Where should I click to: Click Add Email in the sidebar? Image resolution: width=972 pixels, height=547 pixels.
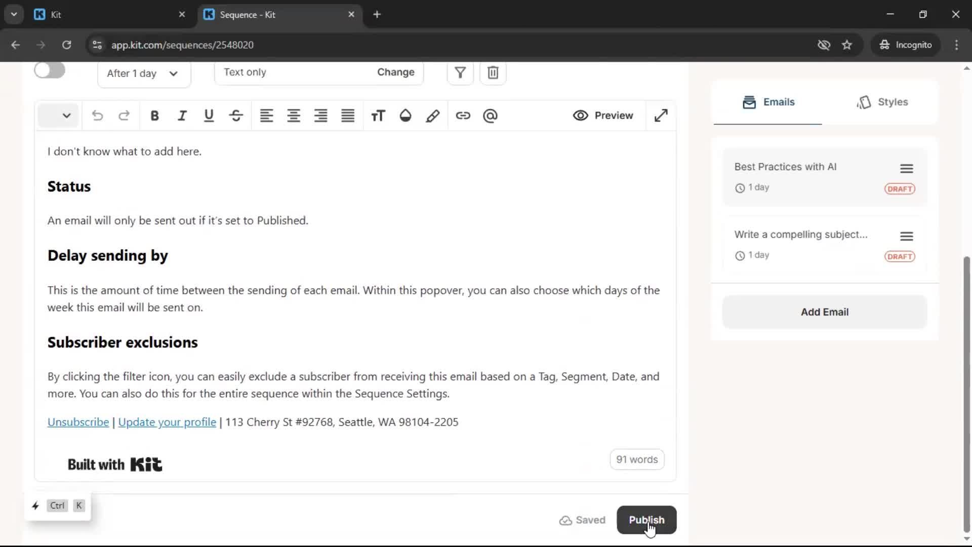[824, 311]
